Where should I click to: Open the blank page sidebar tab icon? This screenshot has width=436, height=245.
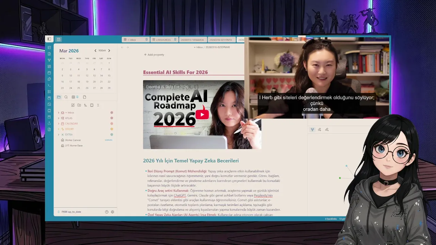pos(84,97)
